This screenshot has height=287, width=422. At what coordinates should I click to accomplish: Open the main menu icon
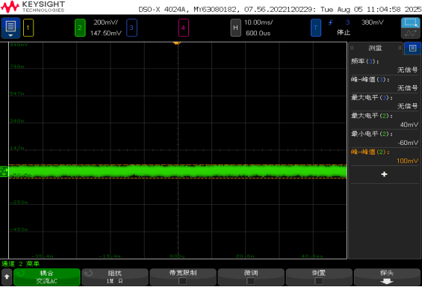(10, 28)
